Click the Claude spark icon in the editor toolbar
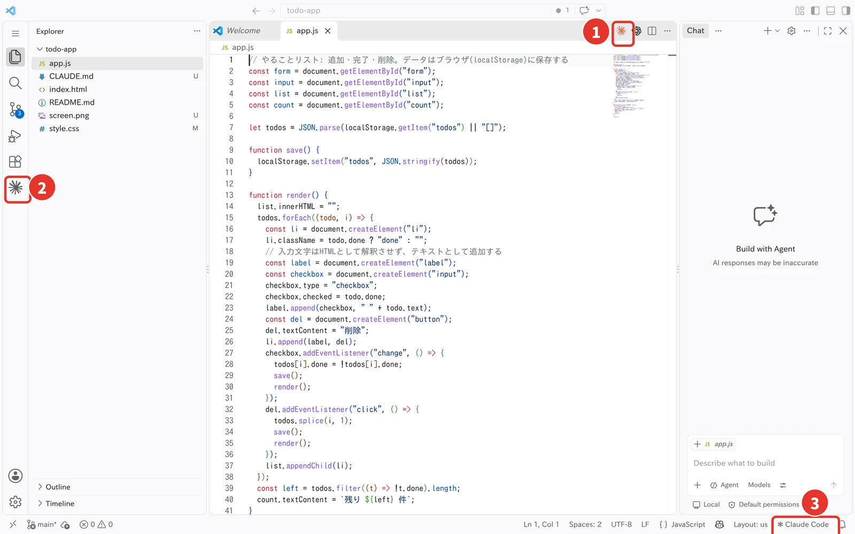Screen dimensions: 855x534 tap(621, 31)
